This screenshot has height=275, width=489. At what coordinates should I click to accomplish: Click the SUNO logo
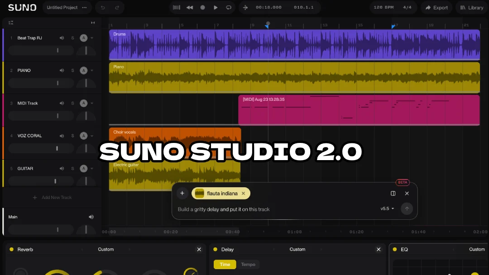coord(22,8)
